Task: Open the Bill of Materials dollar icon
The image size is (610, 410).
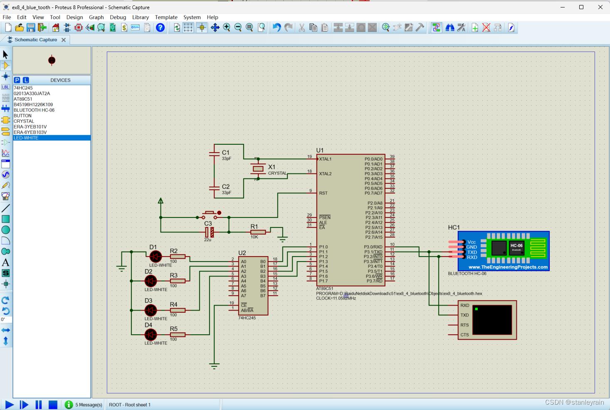Action: point(124,28)
